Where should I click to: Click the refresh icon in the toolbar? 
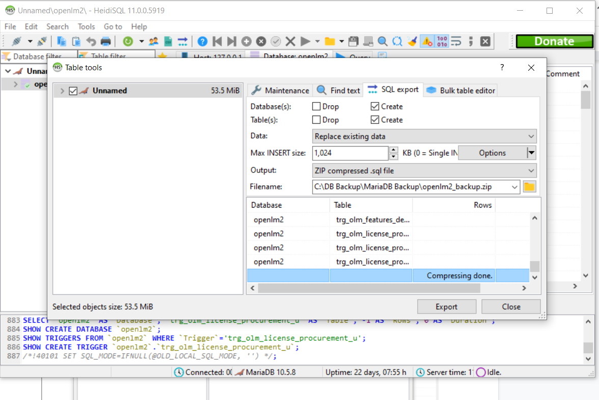pos(127,41)
